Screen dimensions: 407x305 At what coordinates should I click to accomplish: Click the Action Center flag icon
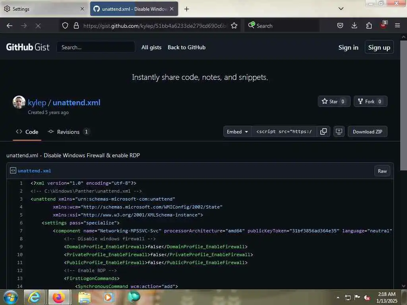(357, 297)
